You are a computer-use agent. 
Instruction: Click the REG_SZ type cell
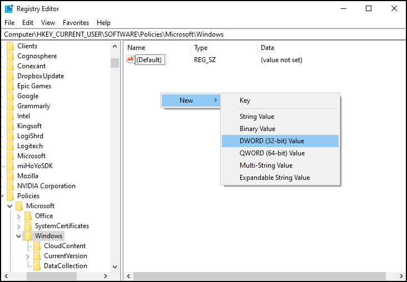(x=205, y=60)
